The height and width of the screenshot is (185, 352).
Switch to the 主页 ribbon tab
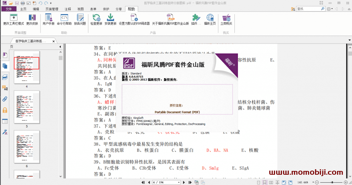pos(23,9)
